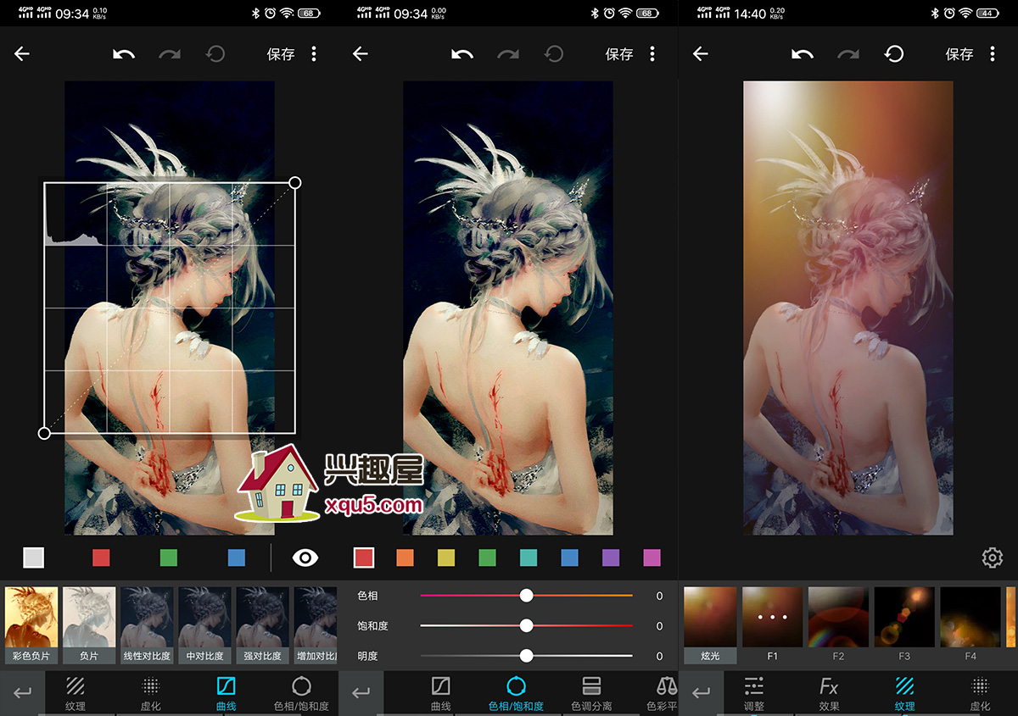Click the 色相 slider handle
This screenshot has height=716, width=1018.
(527, 596)
